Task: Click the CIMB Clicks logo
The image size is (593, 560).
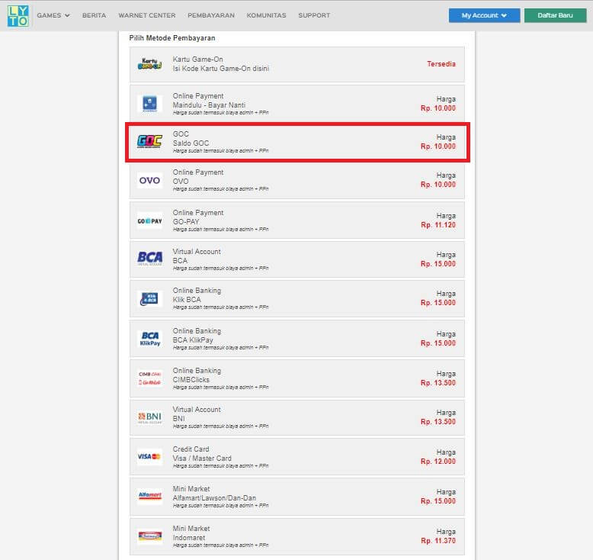Action: coord(149,378)
